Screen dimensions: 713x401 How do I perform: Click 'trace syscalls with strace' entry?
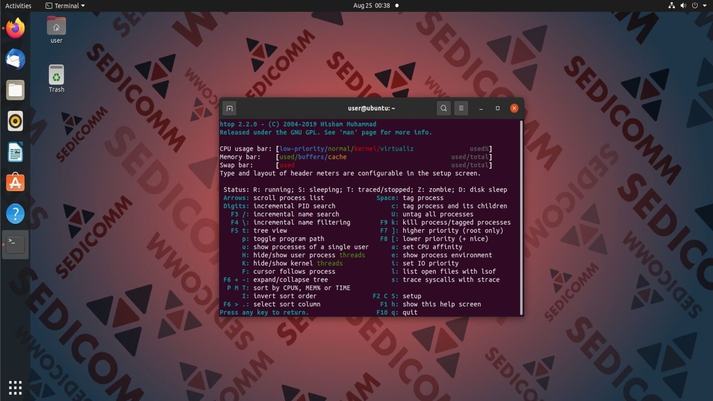point(451,279)
